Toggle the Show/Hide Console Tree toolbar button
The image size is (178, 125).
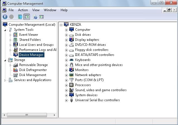tap(27, 17)
